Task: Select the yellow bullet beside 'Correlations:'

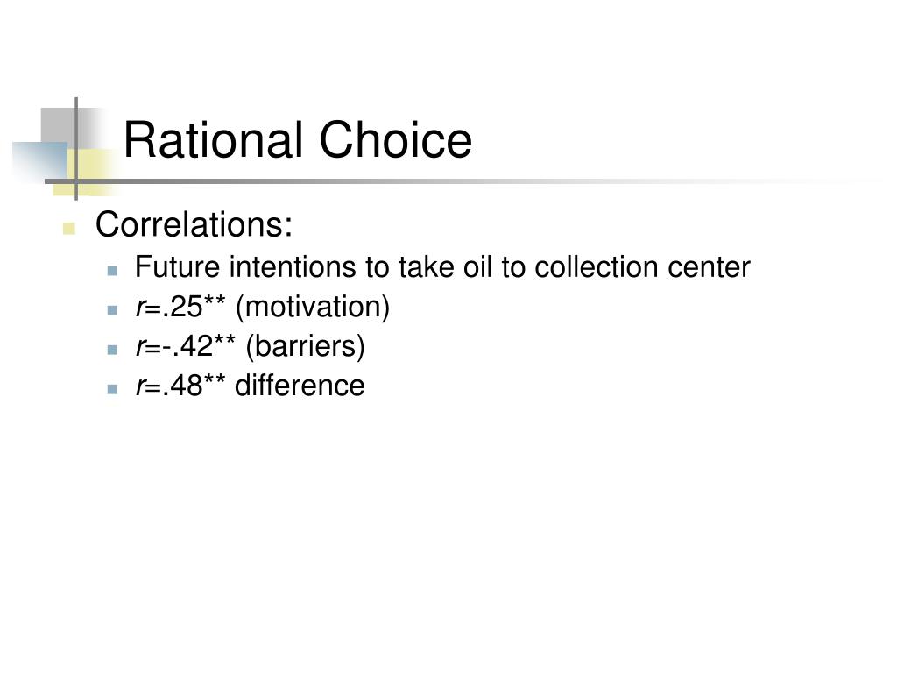Action: click(69, 229)
